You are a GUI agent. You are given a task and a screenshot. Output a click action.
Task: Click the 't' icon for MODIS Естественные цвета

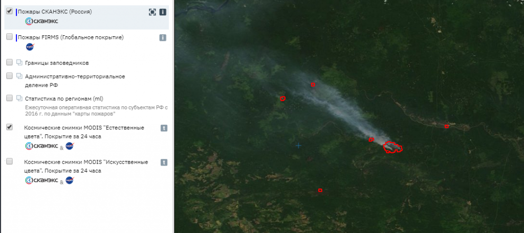[x=164, y=128]
